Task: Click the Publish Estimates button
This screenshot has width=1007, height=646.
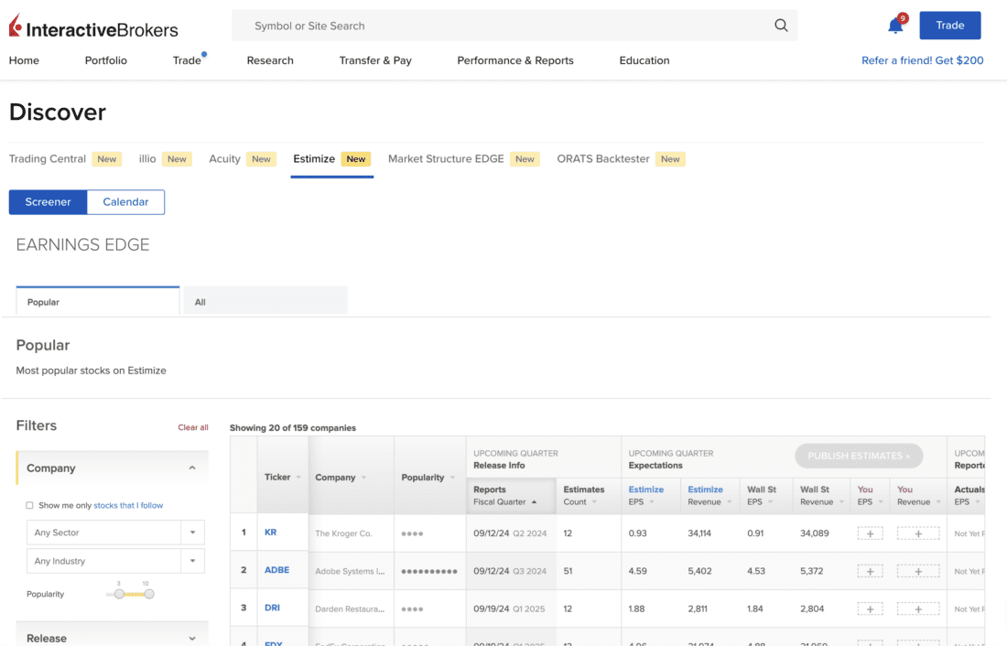Action: (x=859, y=456)
